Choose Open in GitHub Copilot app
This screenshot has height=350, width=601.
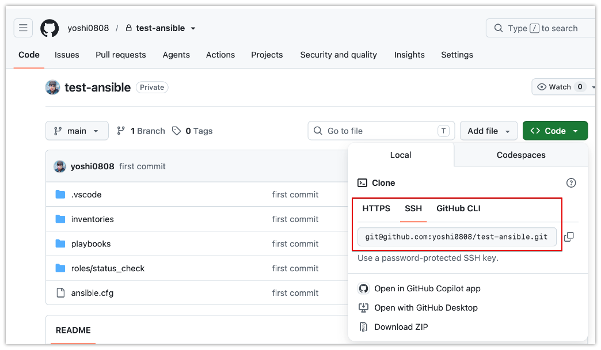pos(427,288)
